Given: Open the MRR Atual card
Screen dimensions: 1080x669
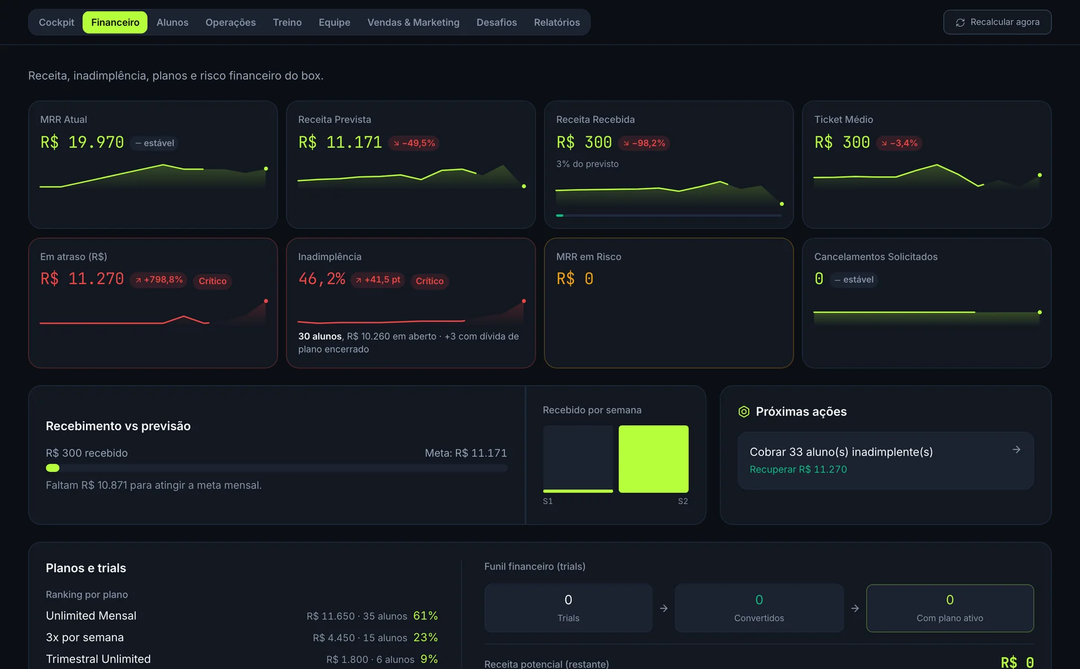Looking at the screenshot, I should point(153,165).
